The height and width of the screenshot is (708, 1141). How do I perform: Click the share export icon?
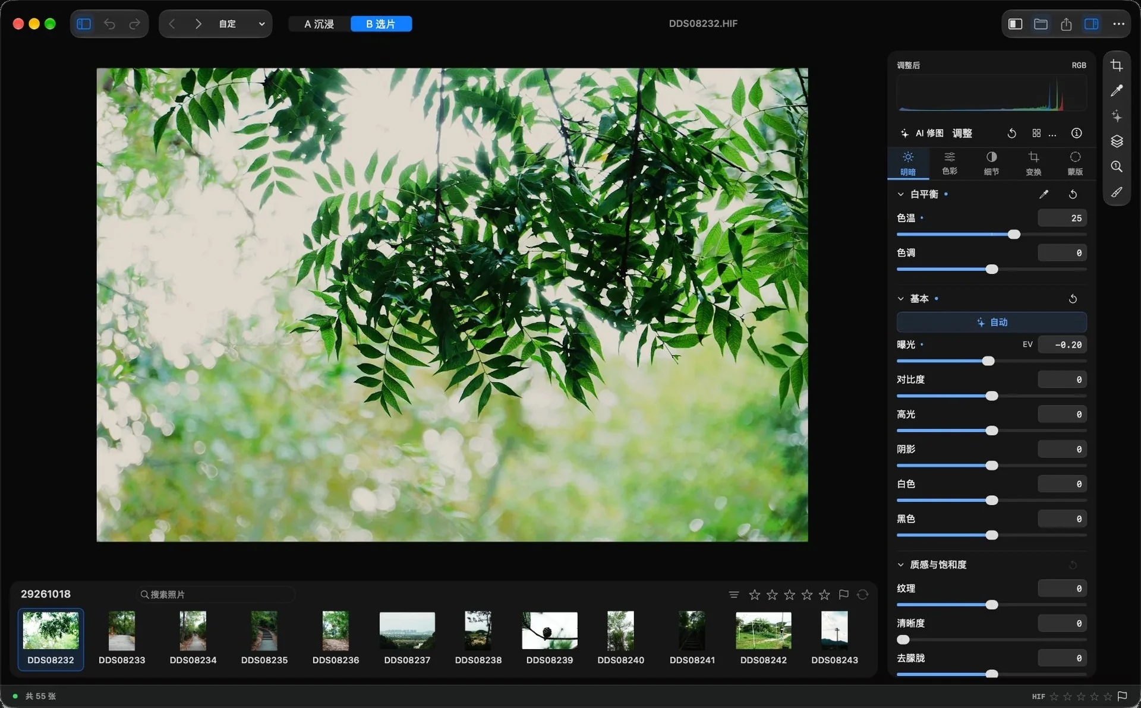click(1066, 24)
